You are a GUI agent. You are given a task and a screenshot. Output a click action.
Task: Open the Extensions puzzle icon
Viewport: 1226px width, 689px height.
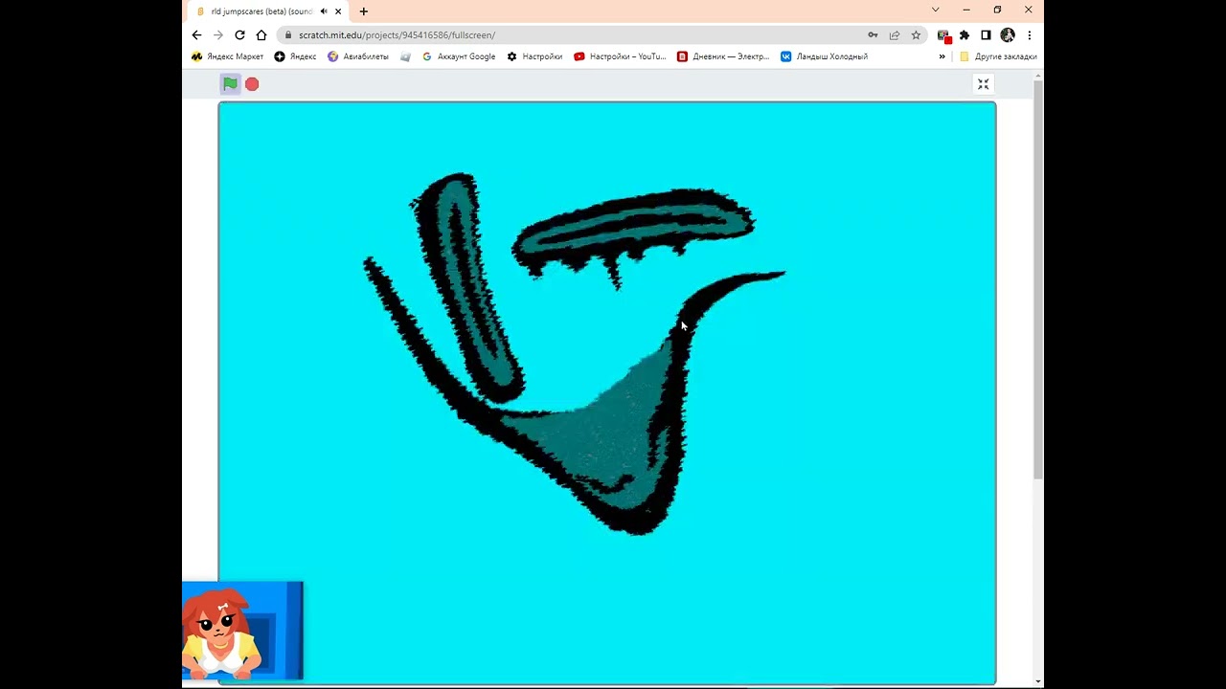pos(965,35)
